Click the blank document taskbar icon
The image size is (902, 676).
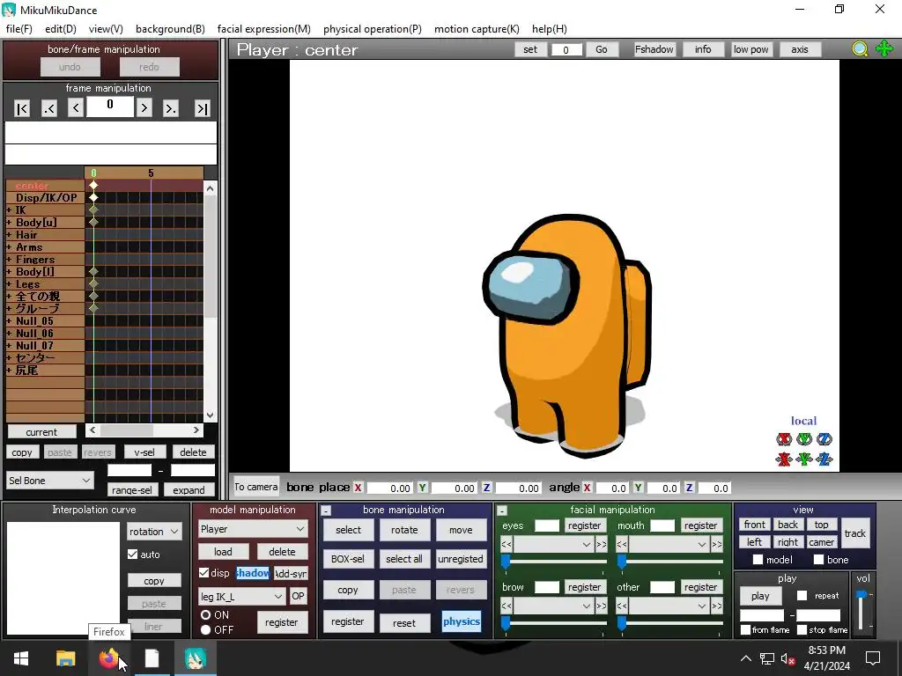pos(152,658)
